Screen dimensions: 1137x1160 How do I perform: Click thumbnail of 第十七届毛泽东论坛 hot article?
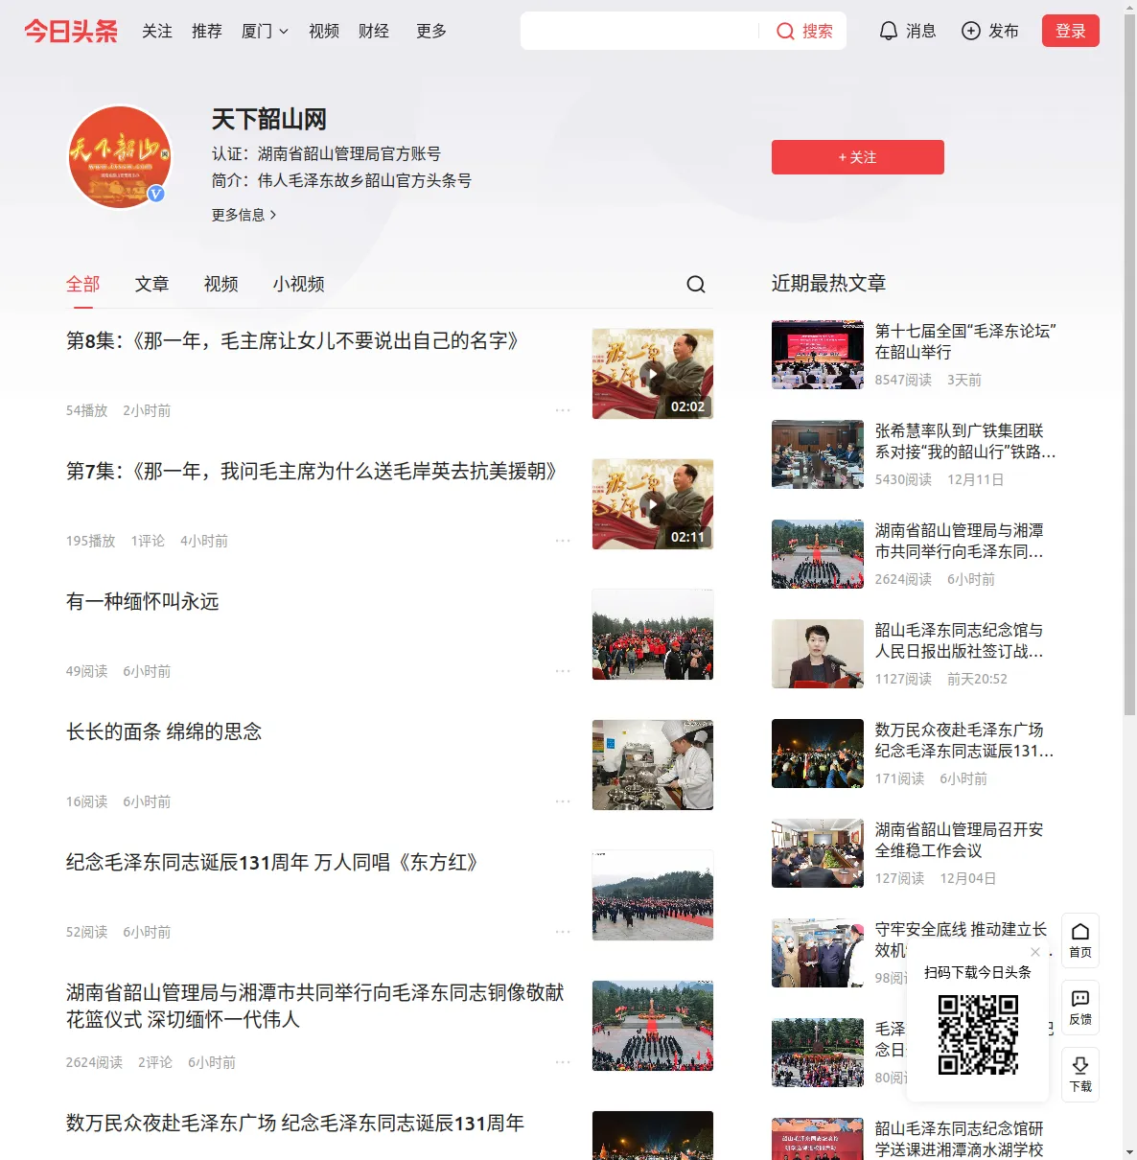point(818,355)
